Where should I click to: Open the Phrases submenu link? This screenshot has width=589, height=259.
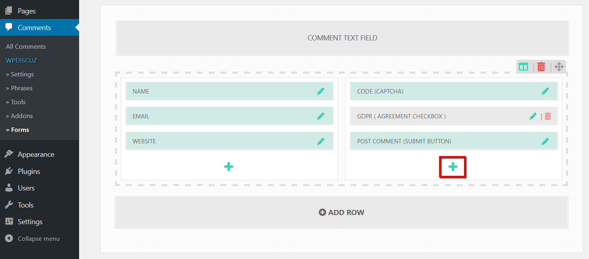click(x=21, y=88)
